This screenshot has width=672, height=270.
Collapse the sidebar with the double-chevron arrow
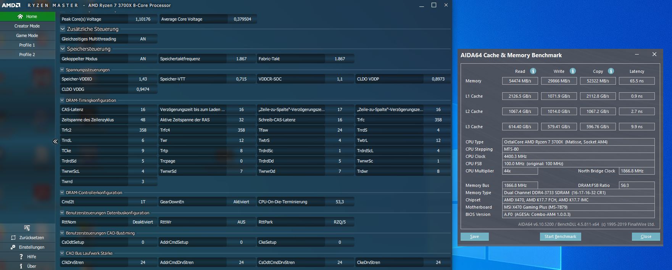point(55,141)
